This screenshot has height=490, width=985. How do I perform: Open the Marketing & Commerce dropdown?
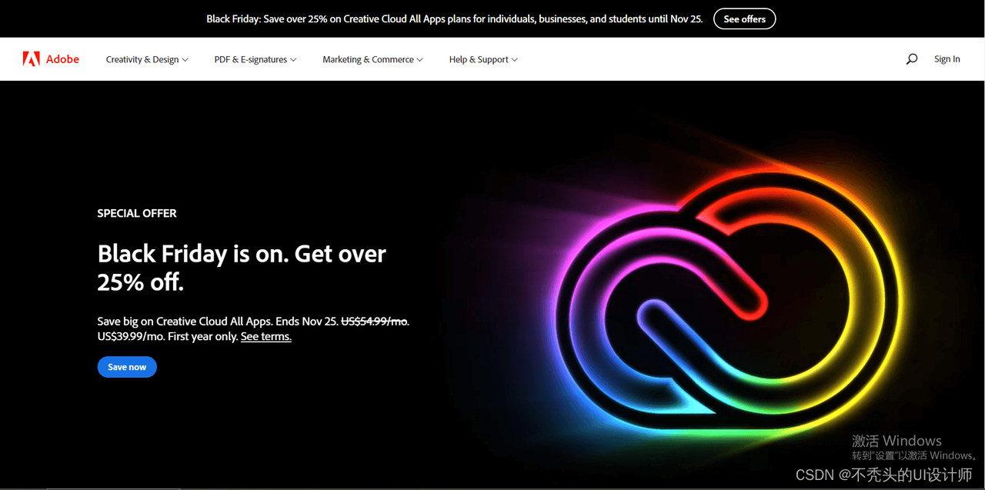[x=372, y=59]
